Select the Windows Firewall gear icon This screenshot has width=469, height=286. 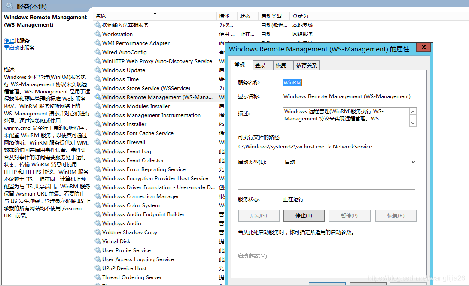(98, 142)
